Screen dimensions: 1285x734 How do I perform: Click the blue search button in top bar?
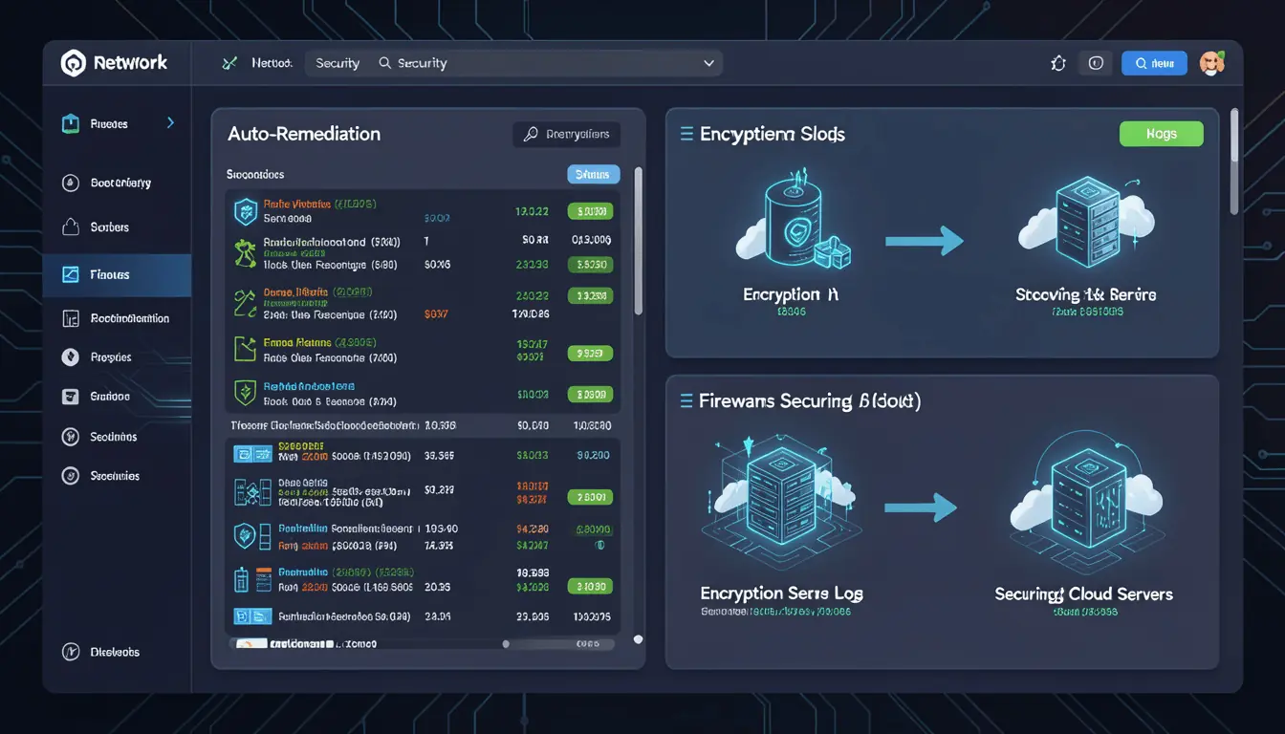pos(1154,63)
